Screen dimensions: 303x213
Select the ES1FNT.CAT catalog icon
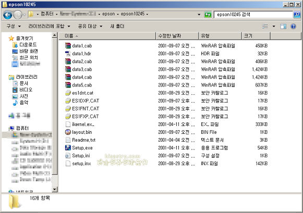coord(68,109)
